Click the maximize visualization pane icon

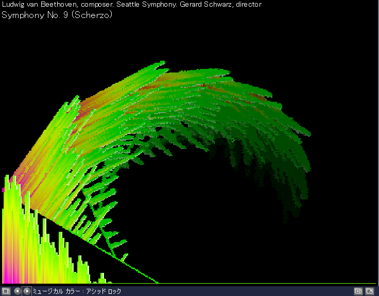[x=358, y=291]
